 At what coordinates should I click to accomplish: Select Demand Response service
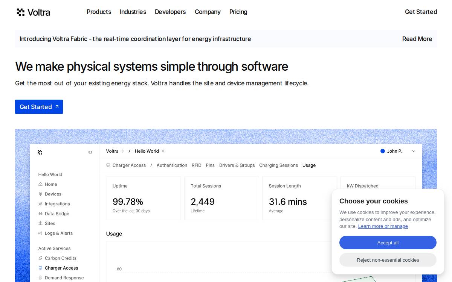pyautogui.click(x=64, y=278)
